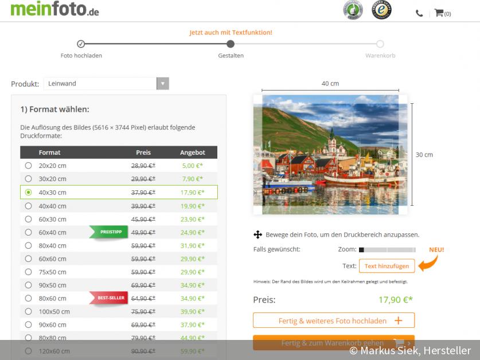Screen dimensions: 480x360
Task: Jump to the Warenkorb step
Action: 380,44
